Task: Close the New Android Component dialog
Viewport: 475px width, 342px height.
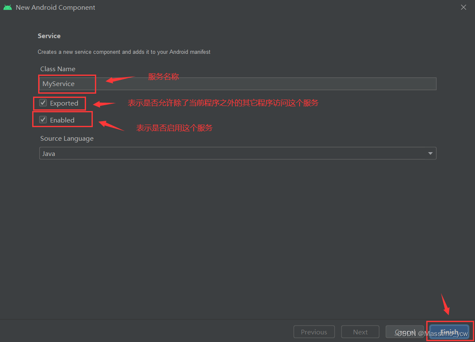Action: pos(464,7)
